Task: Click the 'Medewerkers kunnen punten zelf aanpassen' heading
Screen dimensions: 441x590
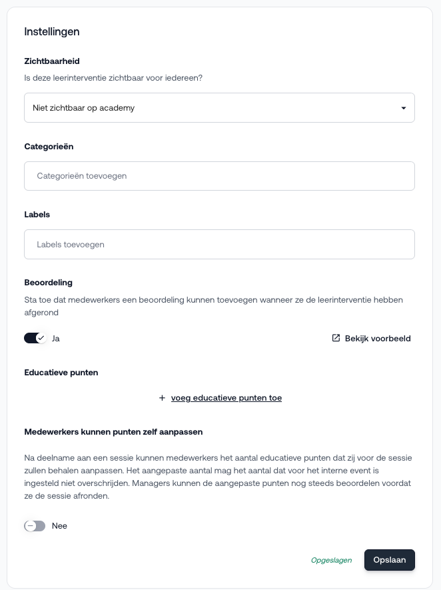Action: pos(113,432)
